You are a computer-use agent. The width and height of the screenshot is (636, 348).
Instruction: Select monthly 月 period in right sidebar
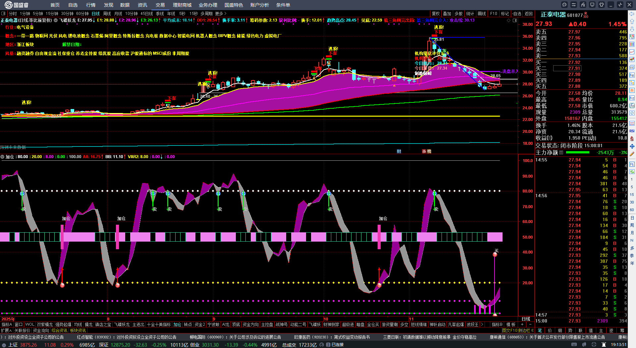tap(632, 233)
